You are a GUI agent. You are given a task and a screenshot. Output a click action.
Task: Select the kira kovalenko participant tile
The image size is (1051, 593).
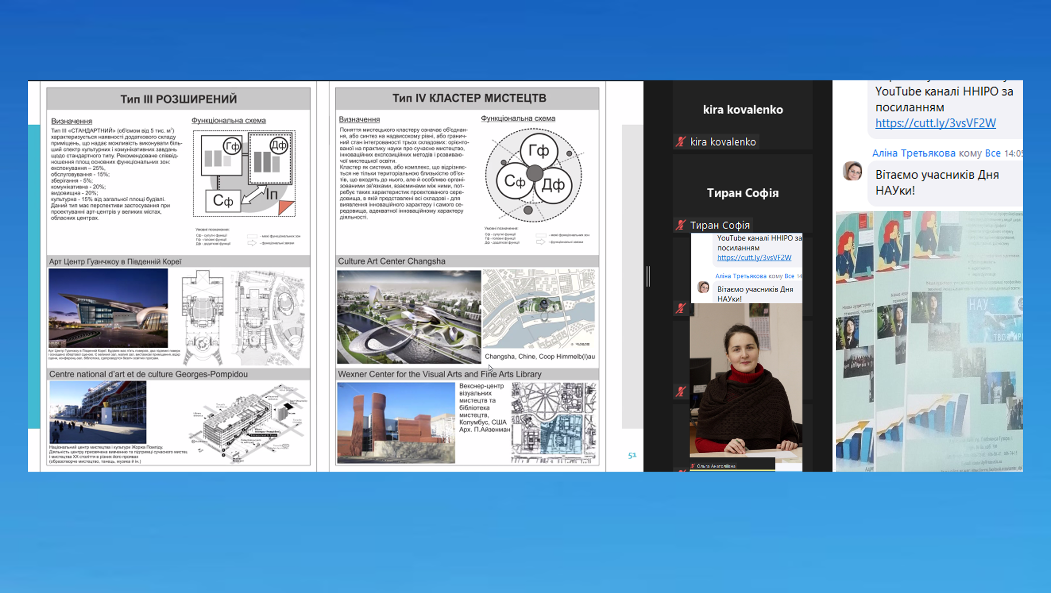click(x=743, y=109)
